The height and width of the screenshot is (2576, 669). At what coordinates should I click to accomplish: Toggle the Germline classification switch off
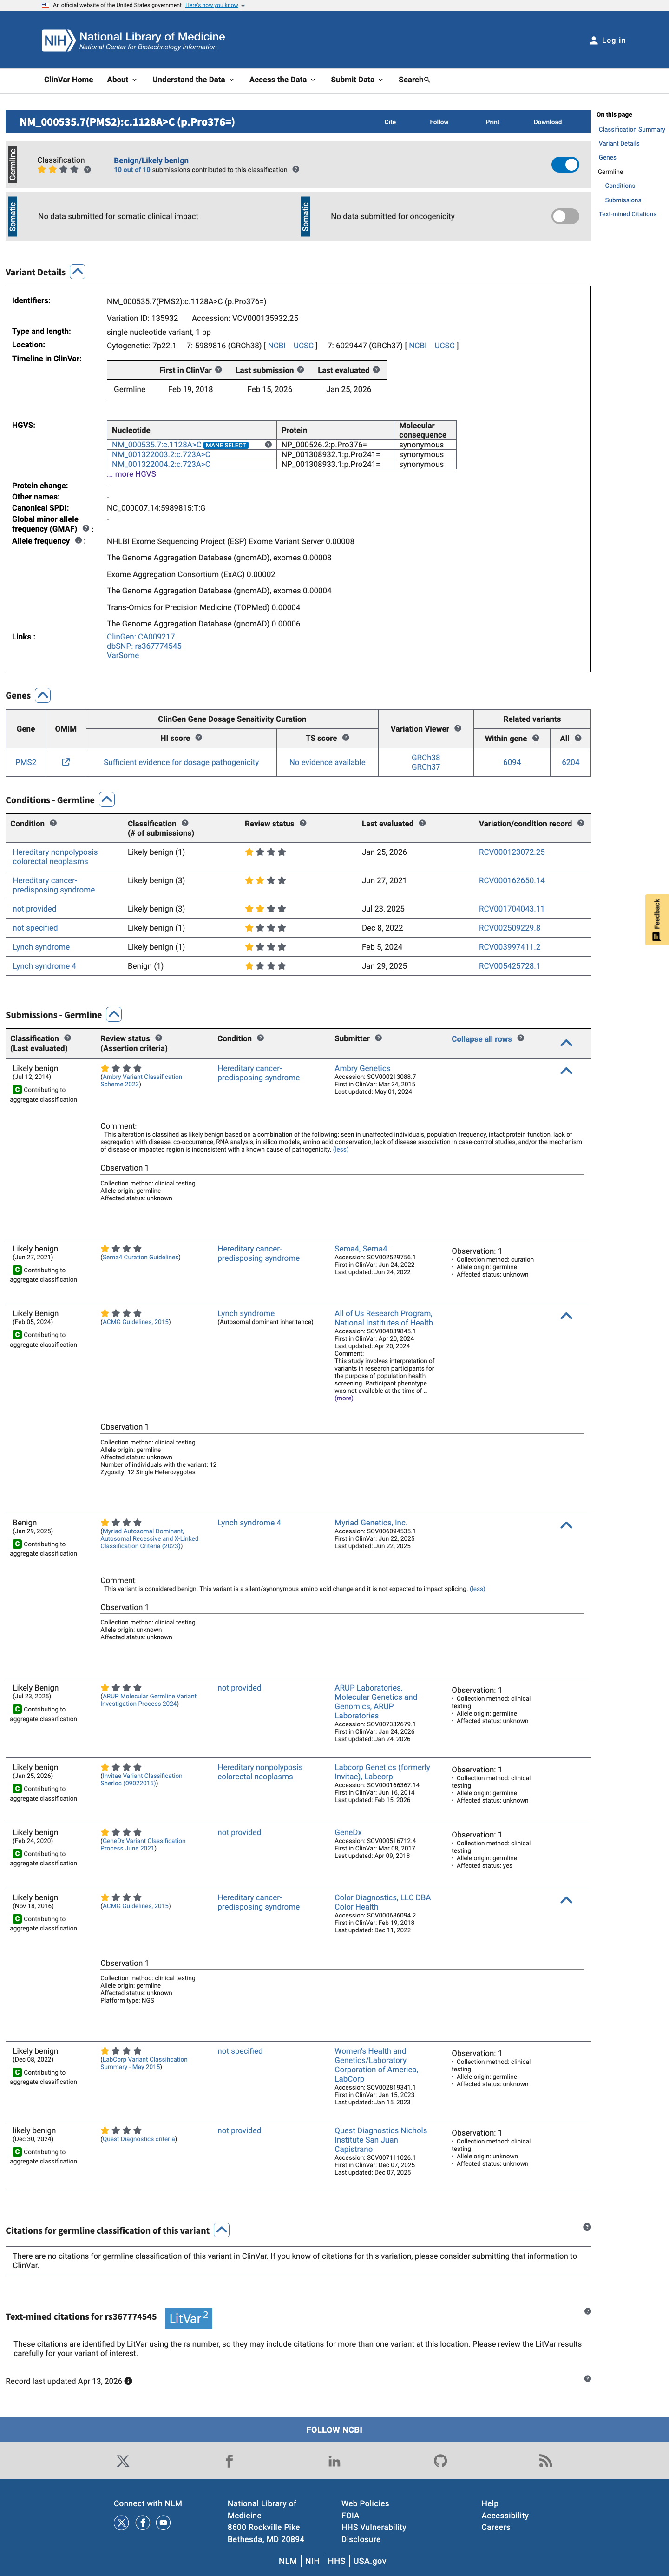(x=565, y=165)
